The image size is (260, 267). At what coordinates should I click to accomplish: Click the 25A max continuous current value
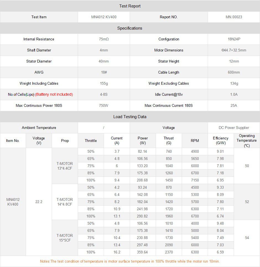(x=234, y=106)
